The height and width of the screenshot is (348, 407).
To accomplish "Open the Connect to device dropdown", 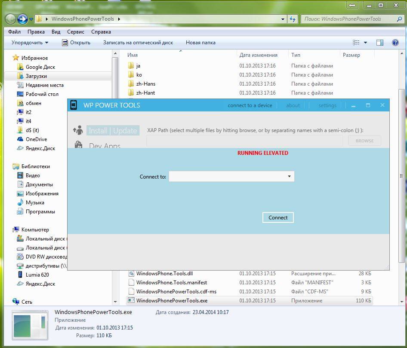I will click(231, 176).
